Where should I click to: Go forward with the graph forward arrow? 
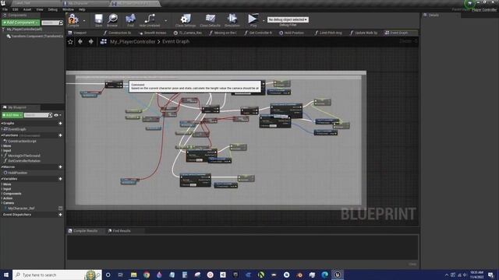tap(90, 41)
